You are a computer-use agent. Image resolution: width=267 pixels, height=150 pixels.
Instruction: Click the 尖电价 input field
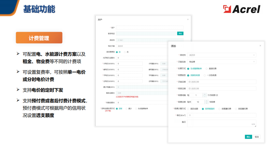(x=129, y=63)
